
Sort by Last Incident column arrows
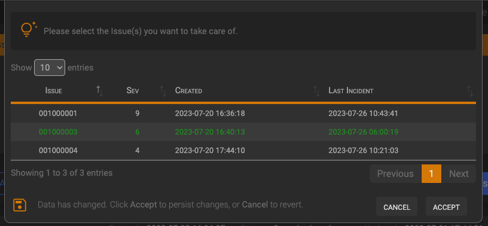[470, 91]
